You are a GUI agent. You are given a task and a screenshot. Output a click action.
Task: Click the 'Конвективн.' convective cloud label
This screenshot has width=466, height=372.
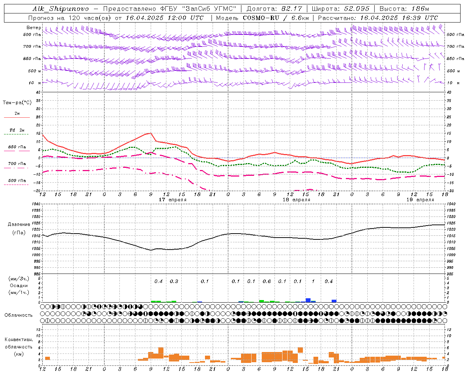[x=19, y=340]
